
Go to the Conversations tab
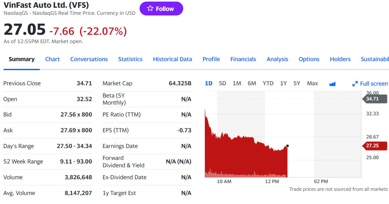89,59
